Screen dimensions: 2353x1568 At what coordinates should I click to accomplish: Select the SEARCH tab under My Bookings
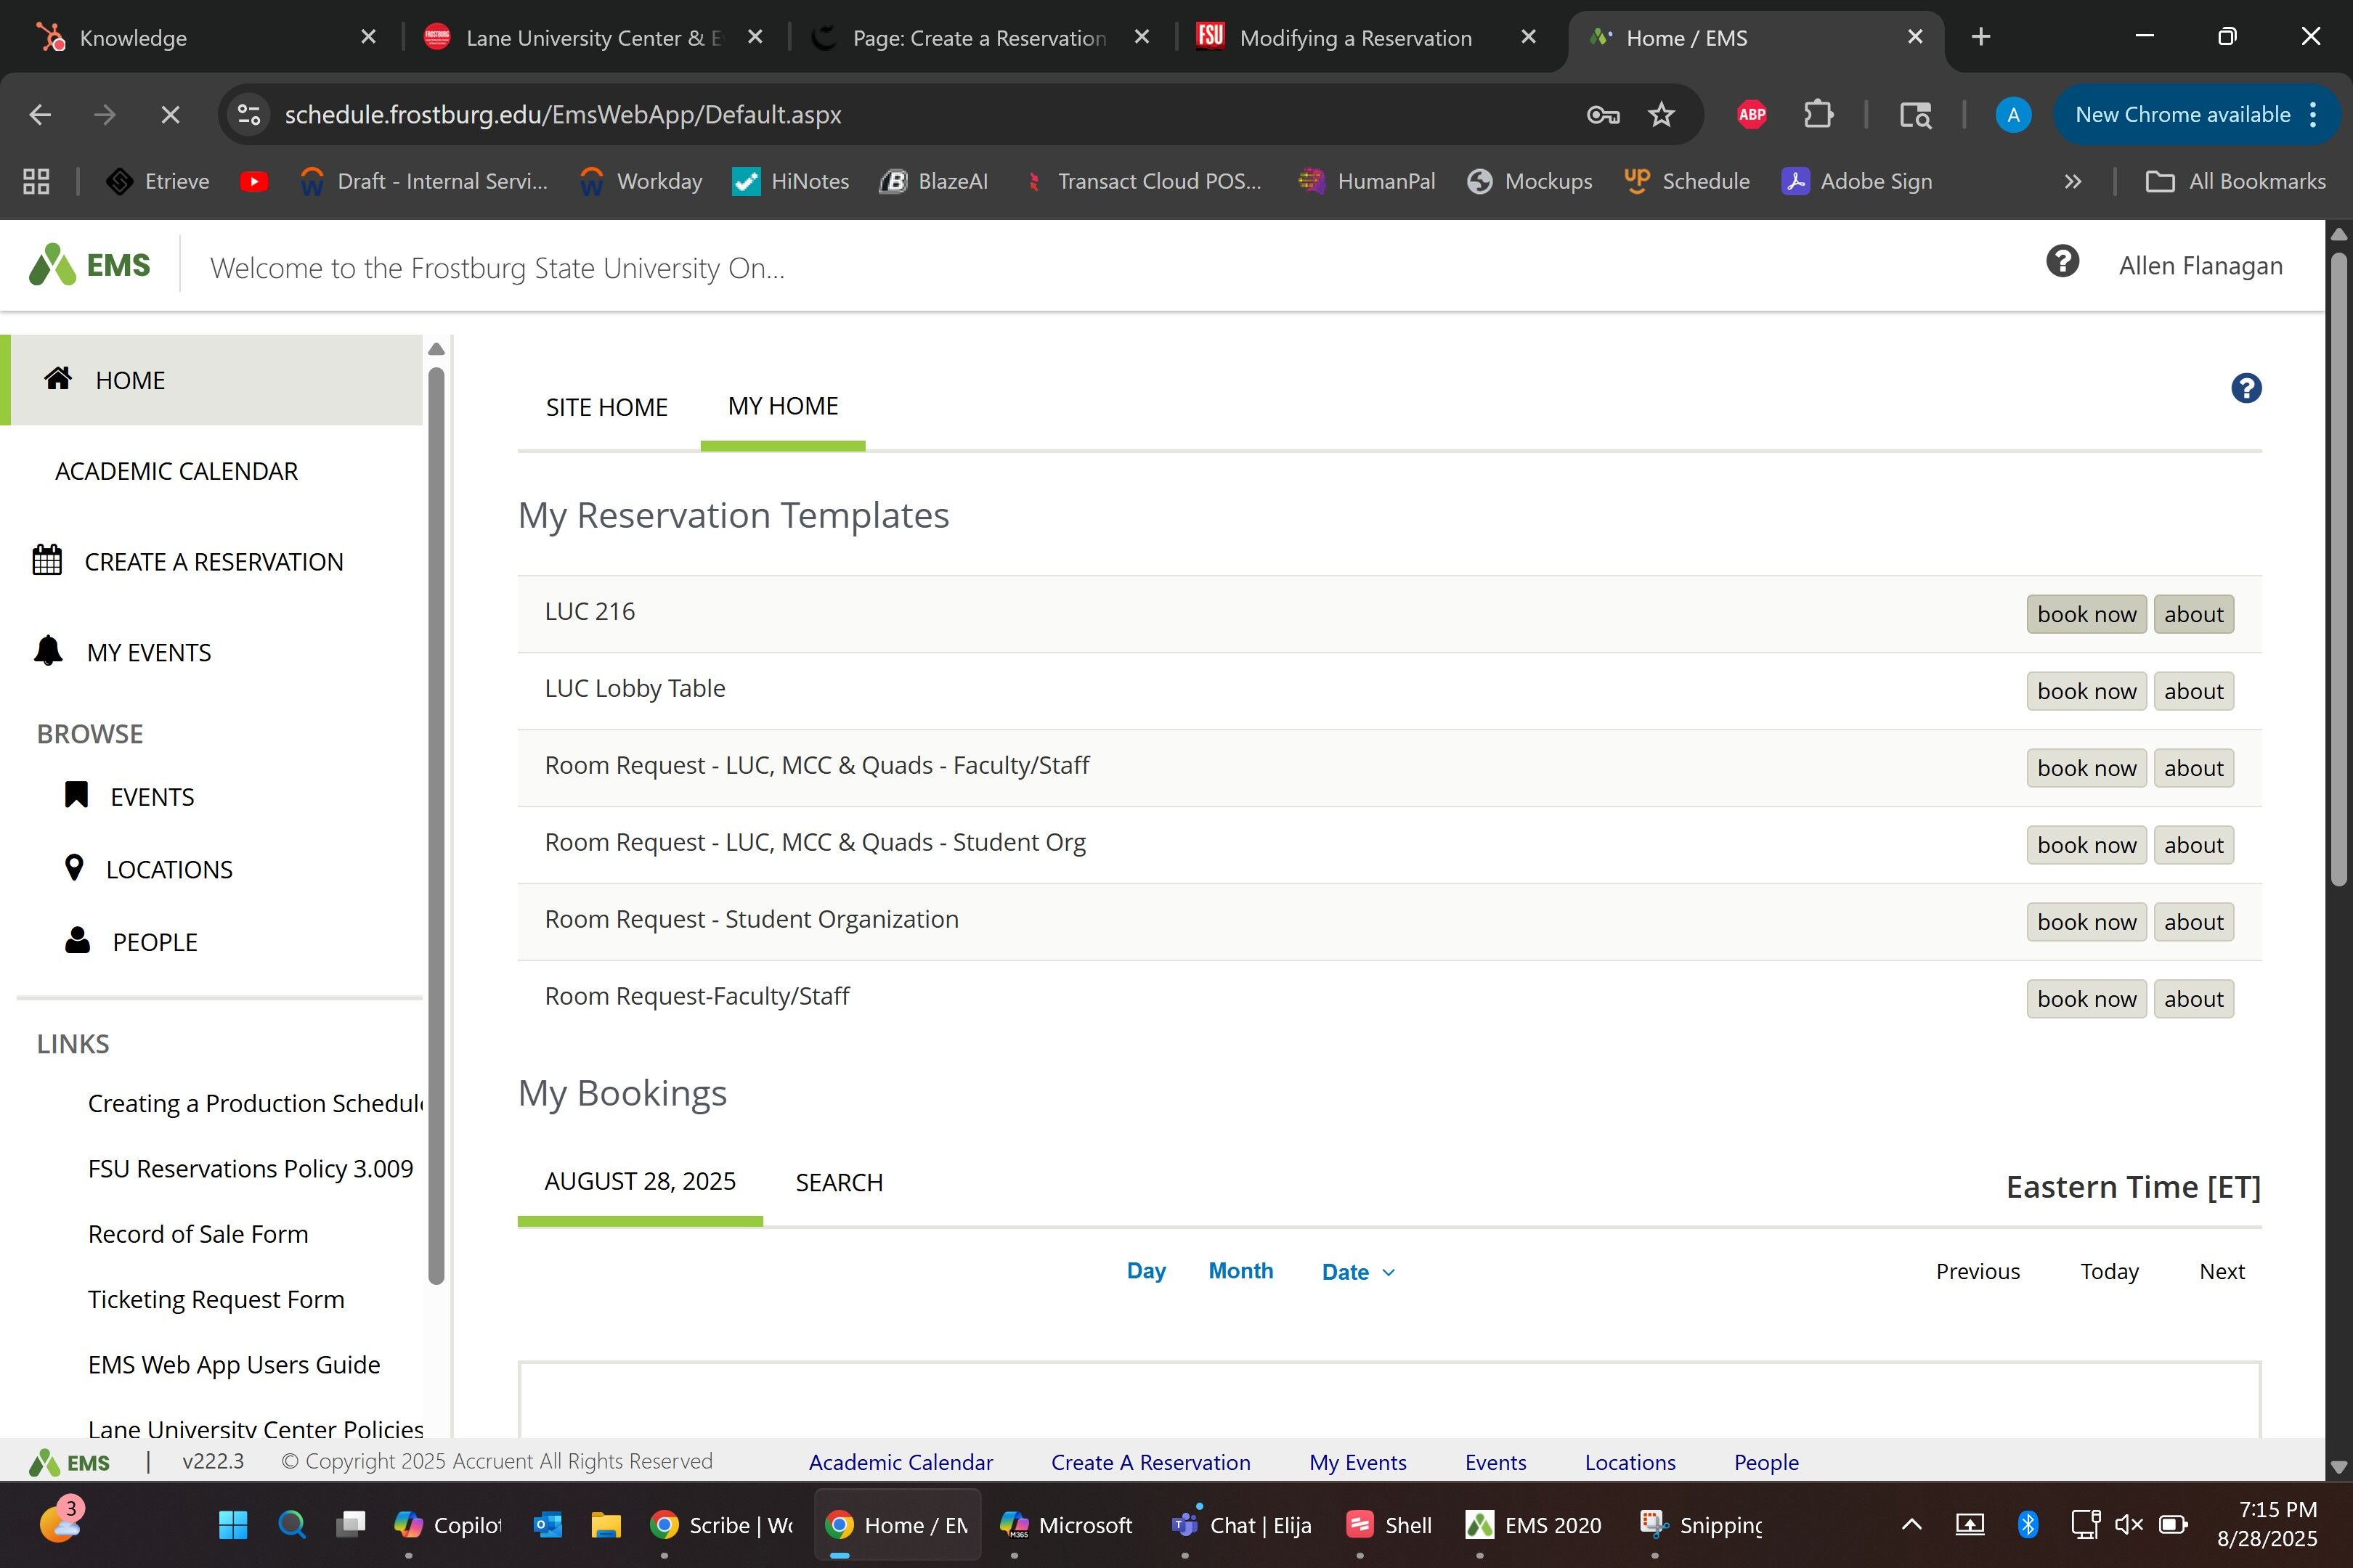click(838, 1182)
